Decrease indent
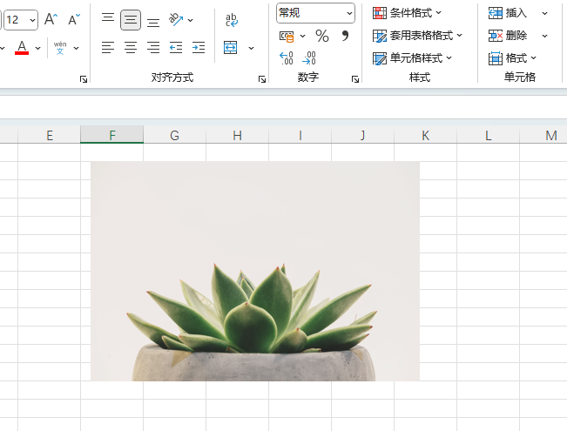The image size is (567, 431). coord(176,47)
